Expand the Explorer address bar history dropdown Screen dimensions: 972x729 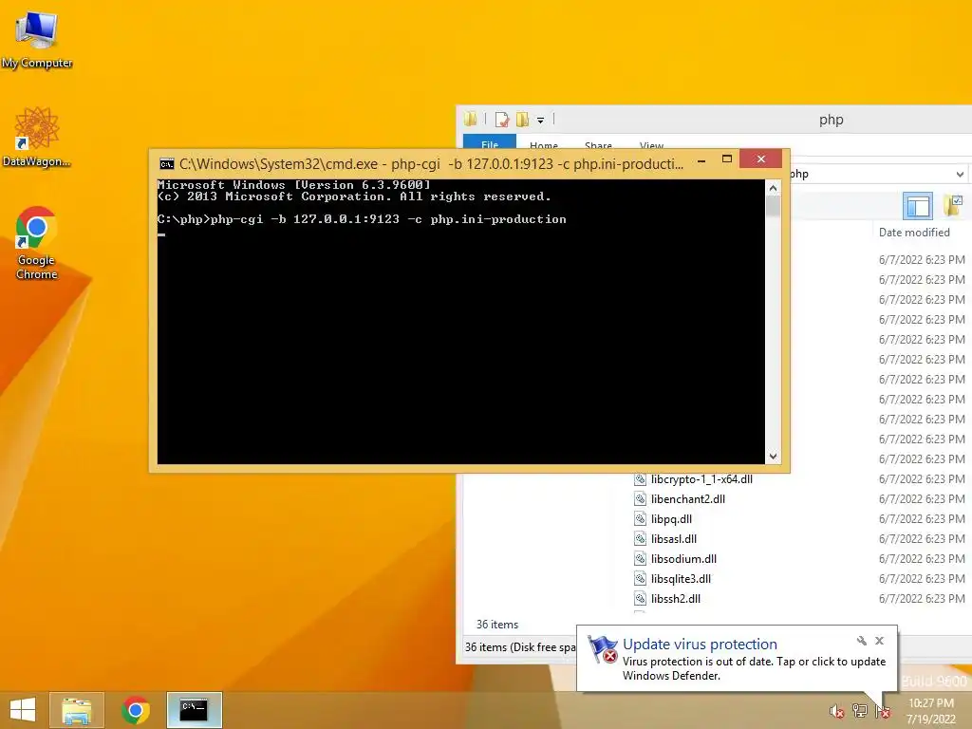(x=960, y=175)
